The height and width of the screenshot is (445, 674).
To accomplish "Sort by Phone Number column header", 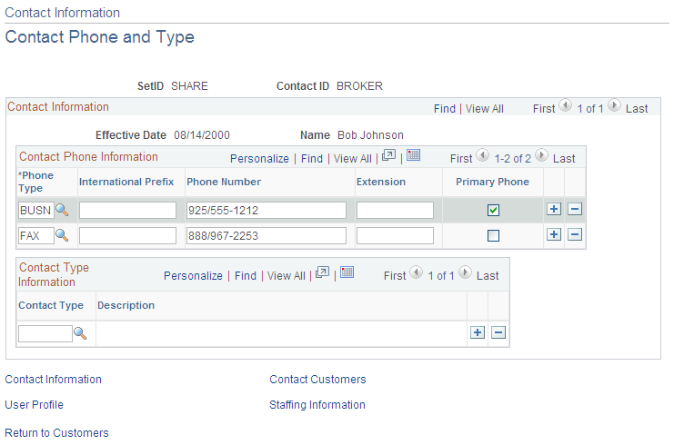I will [224, 182].
